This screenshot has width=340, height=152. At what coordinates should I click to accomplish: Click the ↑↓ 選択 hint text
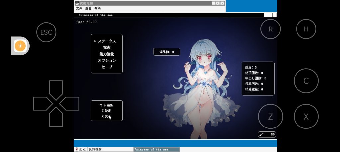(x=107, y=105)
